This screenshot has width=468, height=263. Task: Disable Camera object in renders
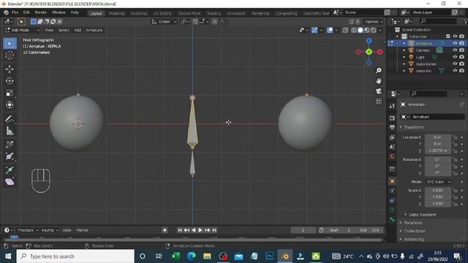(461, 50)
